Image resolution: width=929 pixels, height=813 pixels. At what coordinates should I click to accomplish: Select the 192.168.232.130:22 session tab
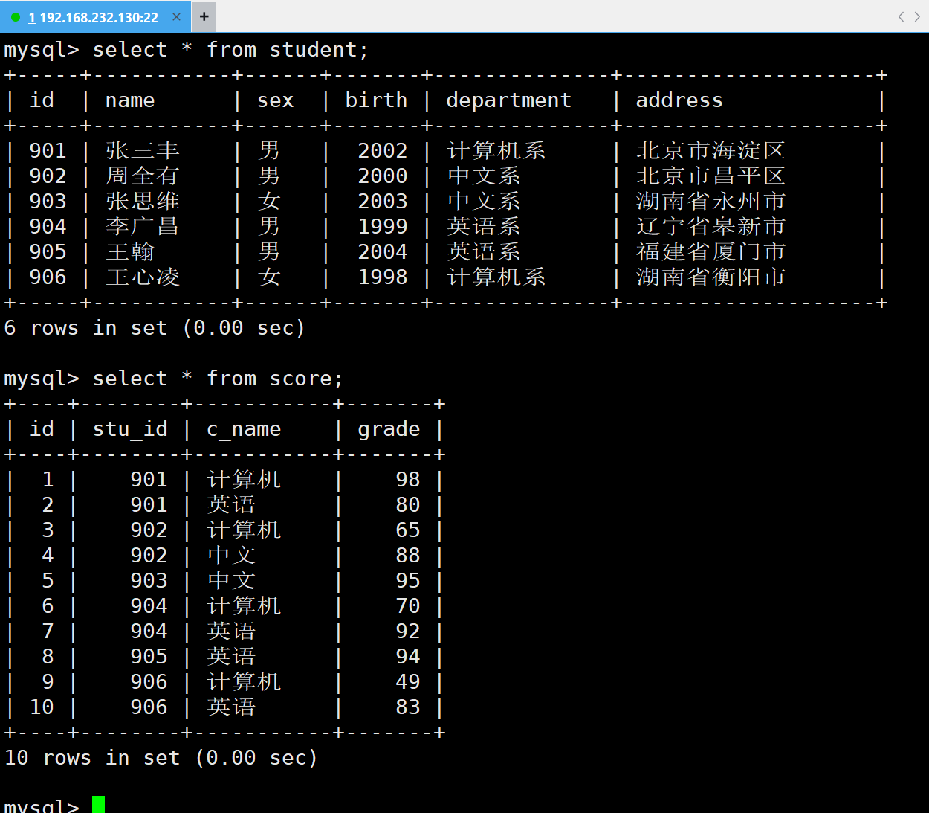click(95, 16)
